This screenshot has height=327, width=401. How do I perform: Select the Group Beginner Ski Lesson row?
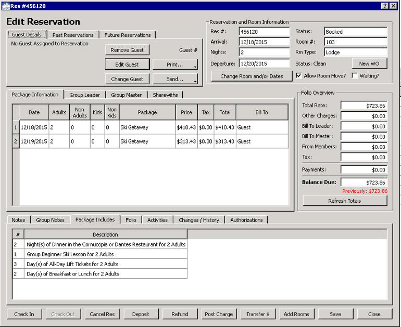coord(100,254)
